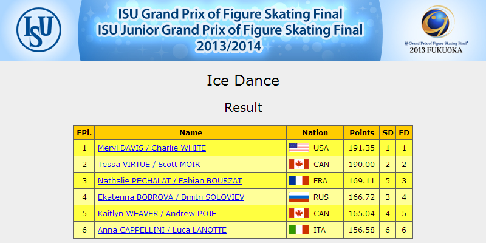Open Anna CAPPELLINI / Luca LANOTTE link
This screenshot has height=243, width=486.
tap(162, 230)
